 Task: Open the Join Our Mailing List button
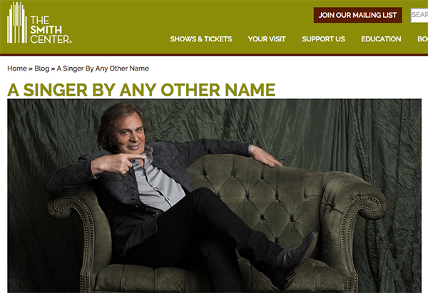(357, 15)
